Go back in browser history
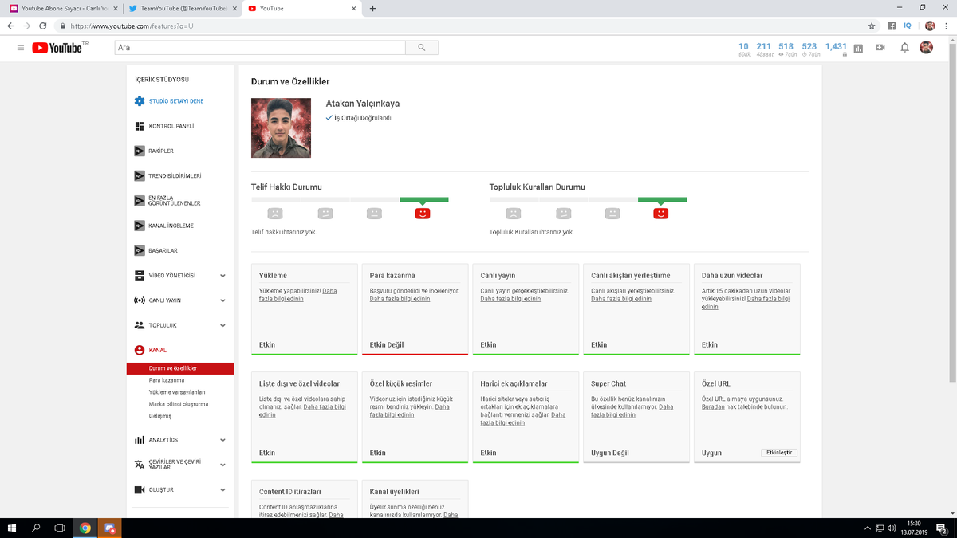This screenshot has height=538, width=957. (10, 26)
